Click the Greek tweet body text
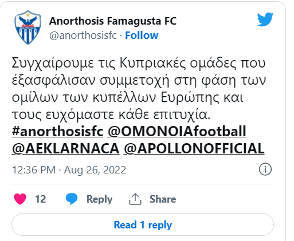The height and width of the screenshot is (241, 294). click(x=139, y=89)
